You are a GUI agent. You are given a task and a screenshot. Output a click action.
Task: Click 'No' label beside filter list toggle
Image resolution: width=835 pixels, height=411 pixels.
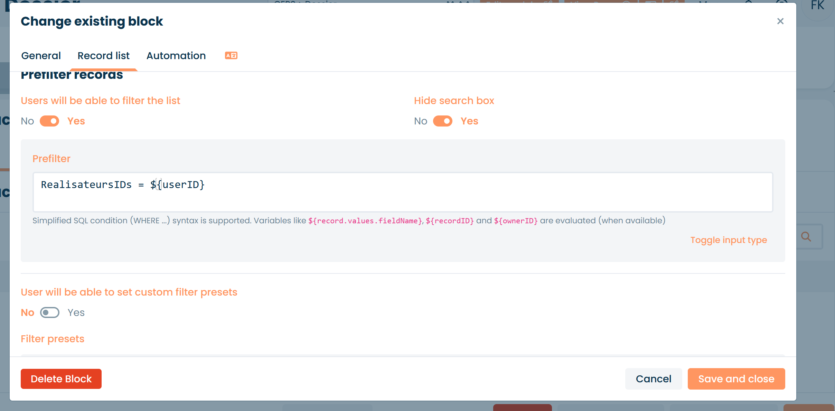coord(27,121)
